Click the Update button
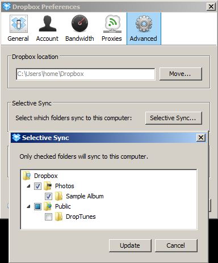218x263 pixels. [130, 245]
